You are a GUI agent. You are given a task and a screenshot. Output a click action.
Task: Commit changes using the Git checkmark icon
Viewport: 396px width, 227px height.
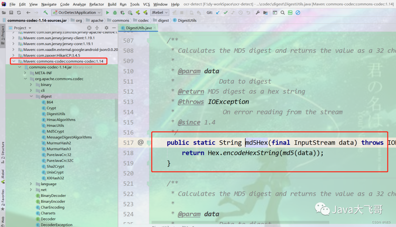tap(226, 12)
